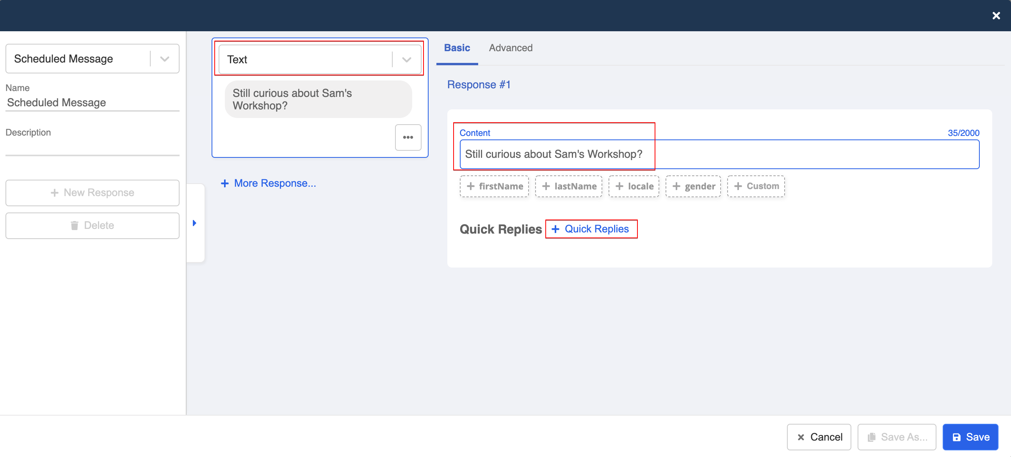Cancel editing the message
This screenshot has width=1011, height=457.
(819, 437)
